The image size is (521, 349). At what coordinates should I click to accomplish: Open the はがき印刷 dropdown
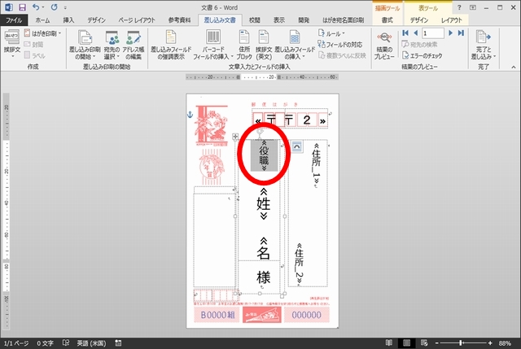click(43, 33)
